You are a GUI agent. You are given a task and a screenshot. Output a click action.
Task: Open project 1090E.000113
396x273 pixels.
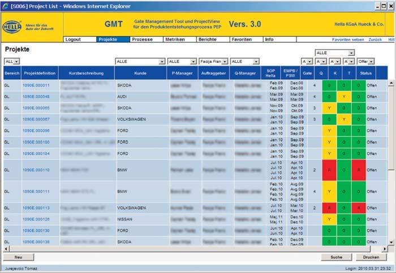(x=36, y=208)
